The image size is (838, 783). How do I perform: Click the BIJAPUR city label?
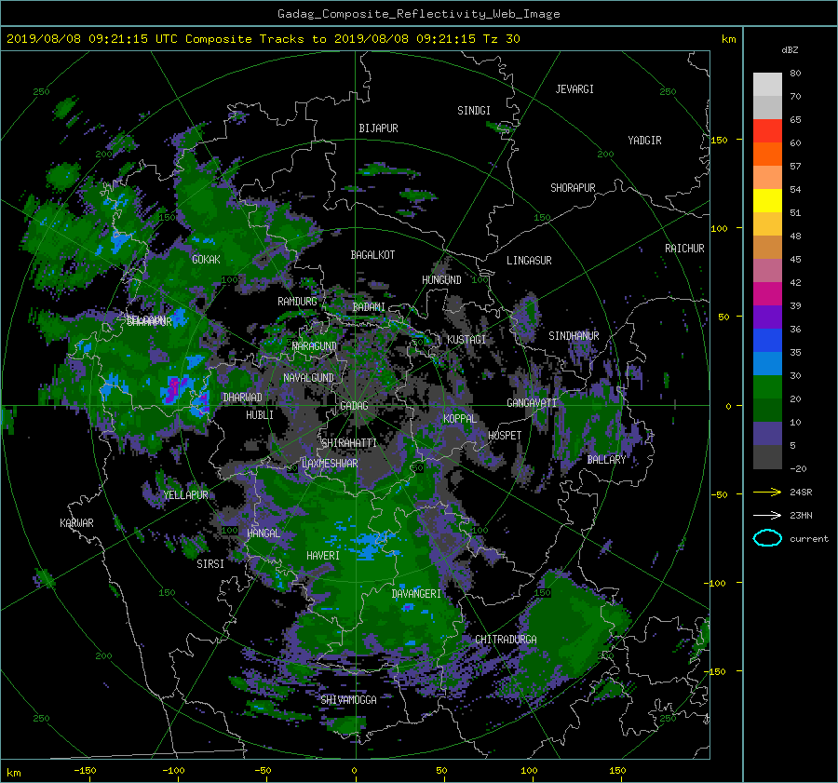point(378,128)
